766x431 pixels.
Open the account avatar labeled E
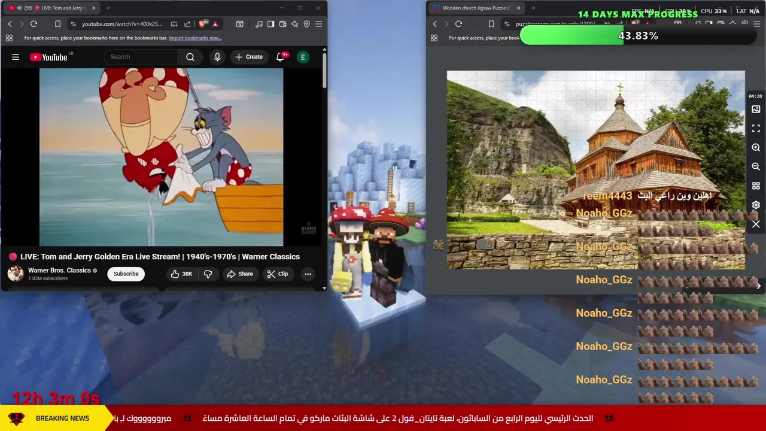point(303,57)
